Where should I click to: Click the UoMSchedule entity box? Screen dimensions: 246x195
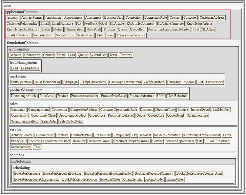[x=177, y=96]
